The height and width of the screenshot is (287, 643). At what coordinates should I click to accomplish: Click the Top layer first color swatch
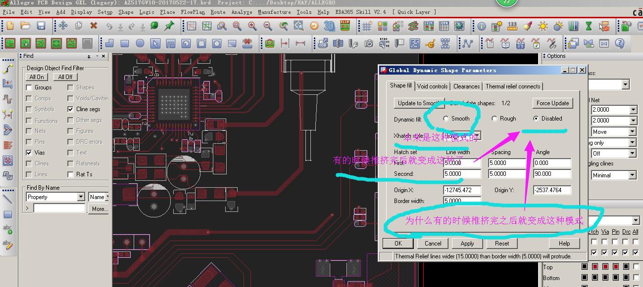(x=585, y=267)
